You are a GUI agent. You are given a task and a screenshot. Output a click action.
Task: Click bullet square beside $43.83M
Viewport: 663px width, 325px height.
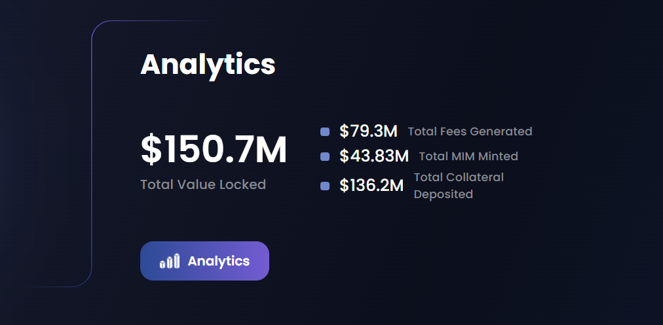(325, 156)
